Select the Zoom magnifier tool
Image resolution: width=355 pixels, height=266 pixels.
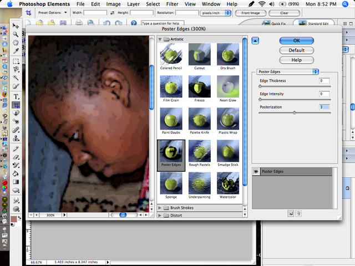[16, 34]
